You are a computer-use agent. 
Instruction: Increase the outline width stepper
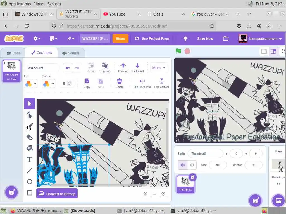(x=69, y=82)
